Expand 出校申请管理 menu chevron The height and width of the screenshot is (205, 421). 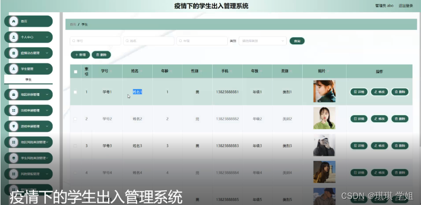47,111
